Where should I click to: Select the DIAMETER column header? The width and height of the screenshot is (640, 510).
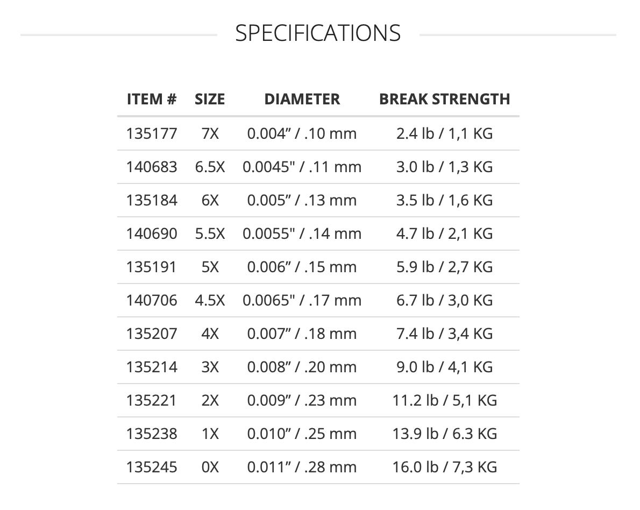coord(302,99)
